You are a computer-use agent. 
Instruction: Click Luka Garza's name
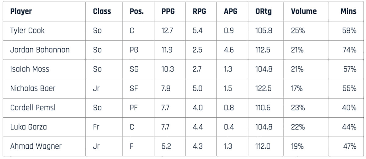pos(29,127)
